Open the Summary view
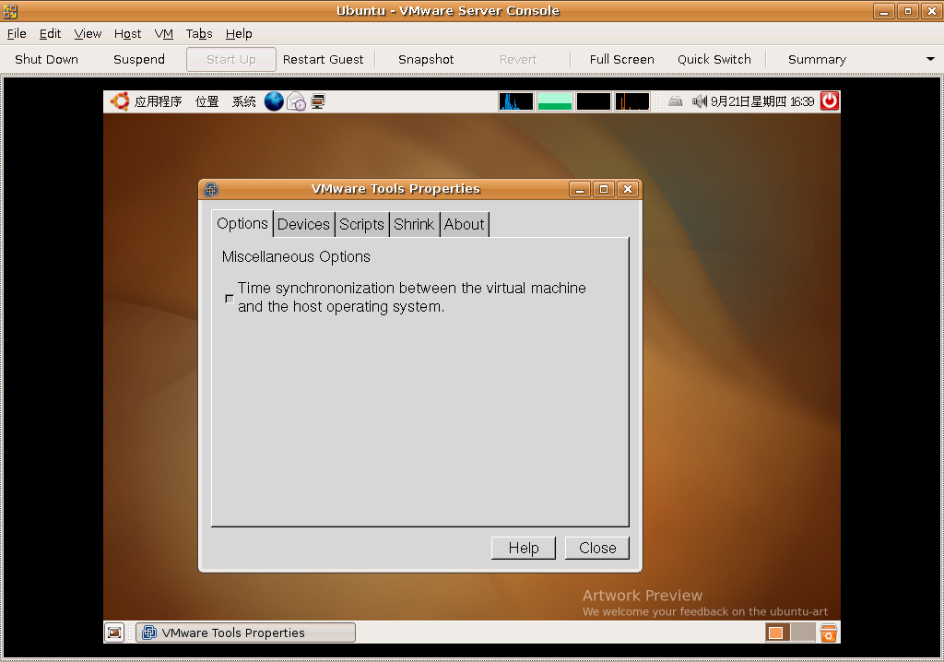 pyautogui.click(x=817, y=59)
